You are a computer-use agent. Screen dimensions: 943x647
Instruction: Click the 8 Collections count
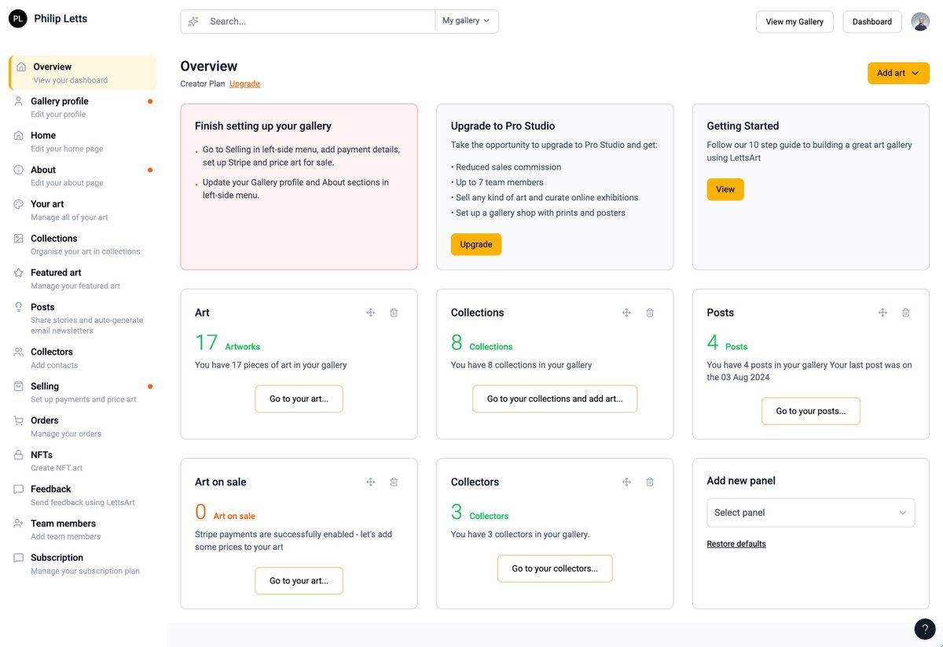pos(482,343)
